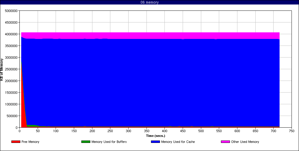Click the 250 x-axis tick label
Viewport: 299px width, 151px height.
pyautogui.click(x=110, y=131)
